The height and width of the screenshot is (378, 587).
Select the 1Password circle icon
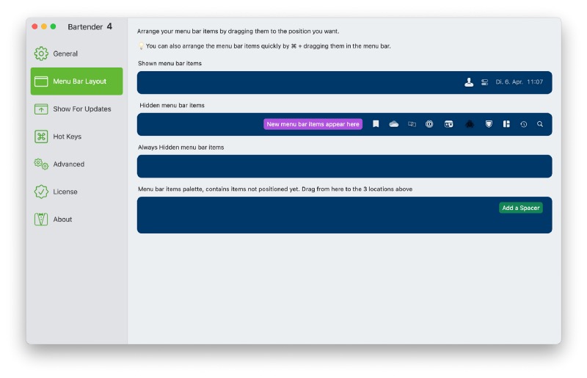429,124
